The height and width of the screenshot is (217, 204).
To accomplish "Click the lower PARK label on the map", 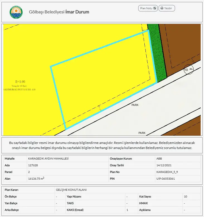I will (142, 133).
